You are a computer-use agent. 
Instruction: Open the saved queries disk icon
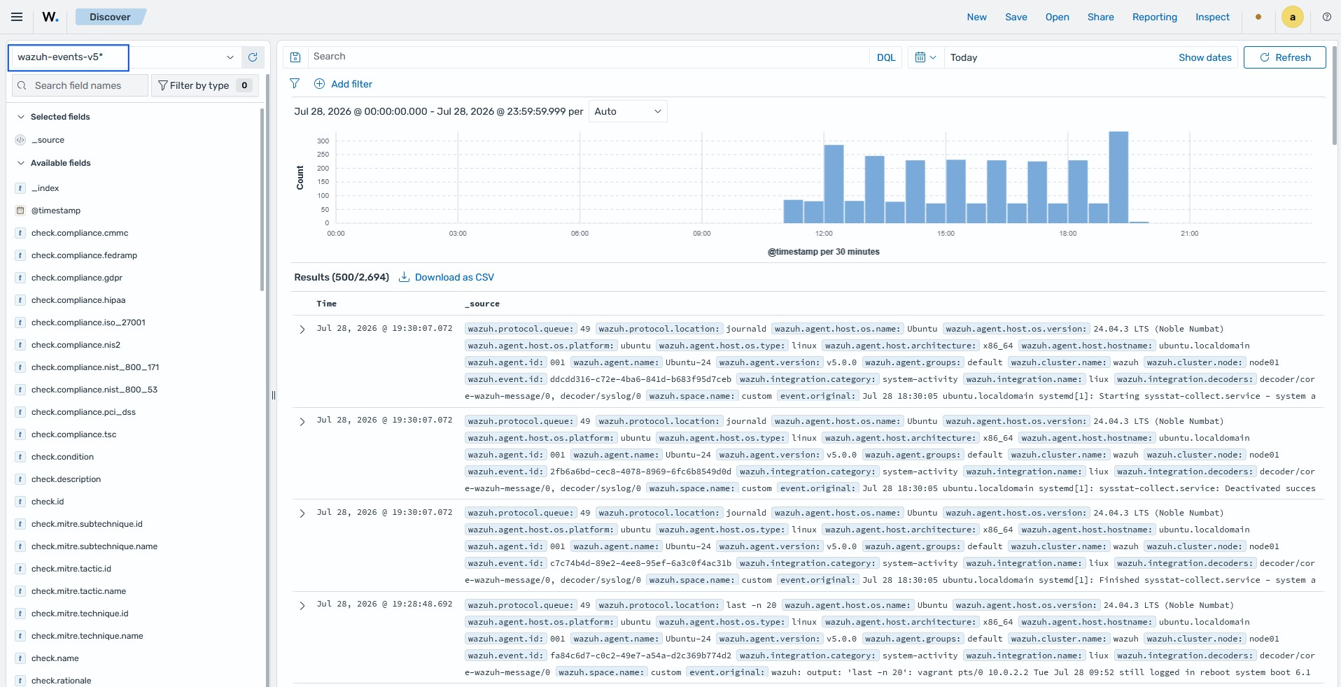coord(295,57)
